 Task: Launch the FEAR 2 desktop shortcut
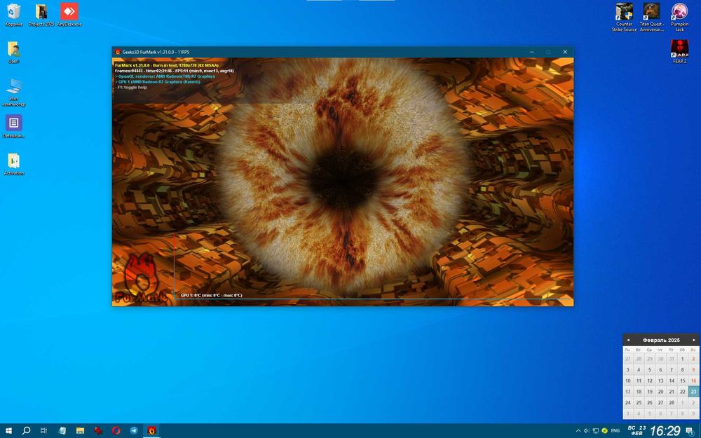pos(679,51)
